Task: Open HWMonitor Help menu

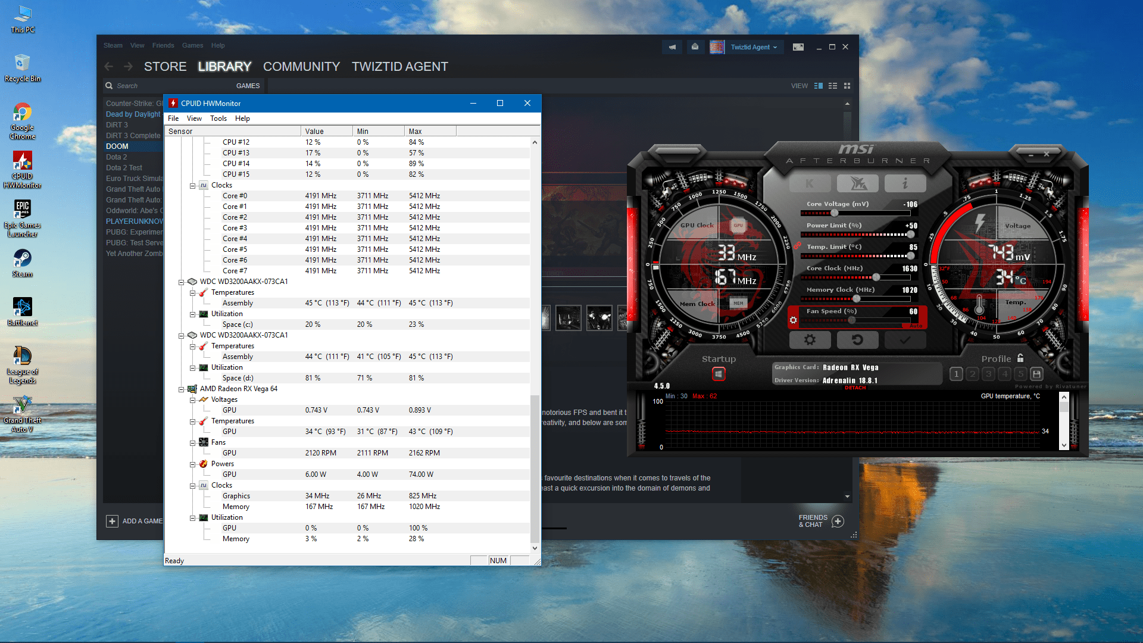Action: coord(242,118)
